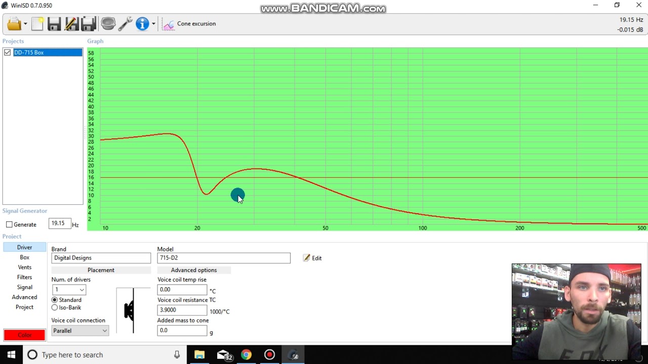
Task: Click the Type here to search box
Action: [x=105, y=355]
